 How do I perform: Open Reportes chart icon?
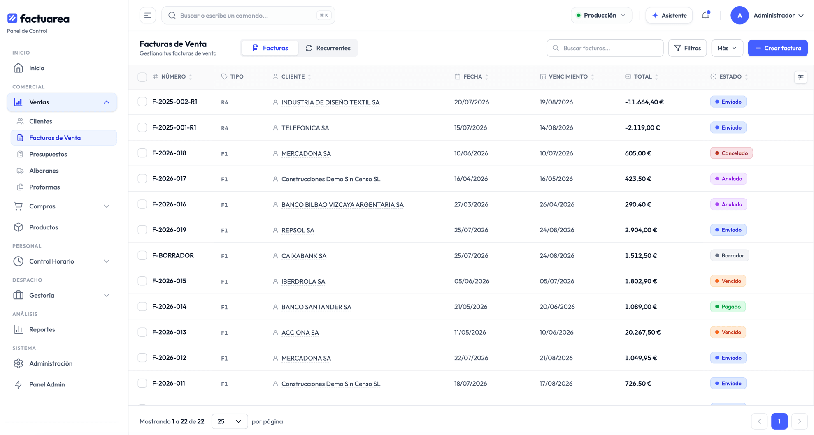pos(18,329)
